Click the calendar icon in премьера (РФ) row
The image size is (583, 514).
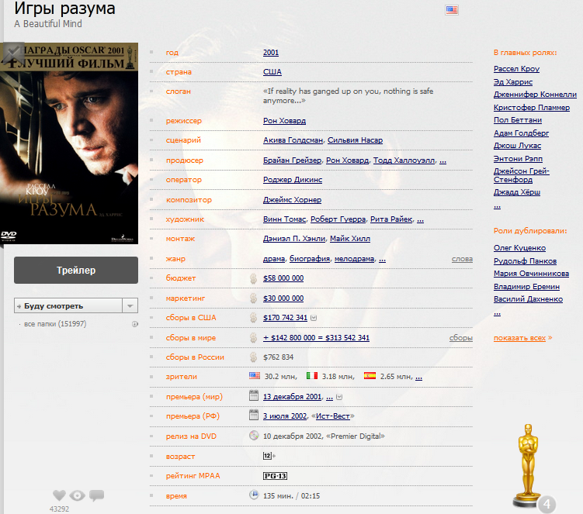[x=254, y=415]
